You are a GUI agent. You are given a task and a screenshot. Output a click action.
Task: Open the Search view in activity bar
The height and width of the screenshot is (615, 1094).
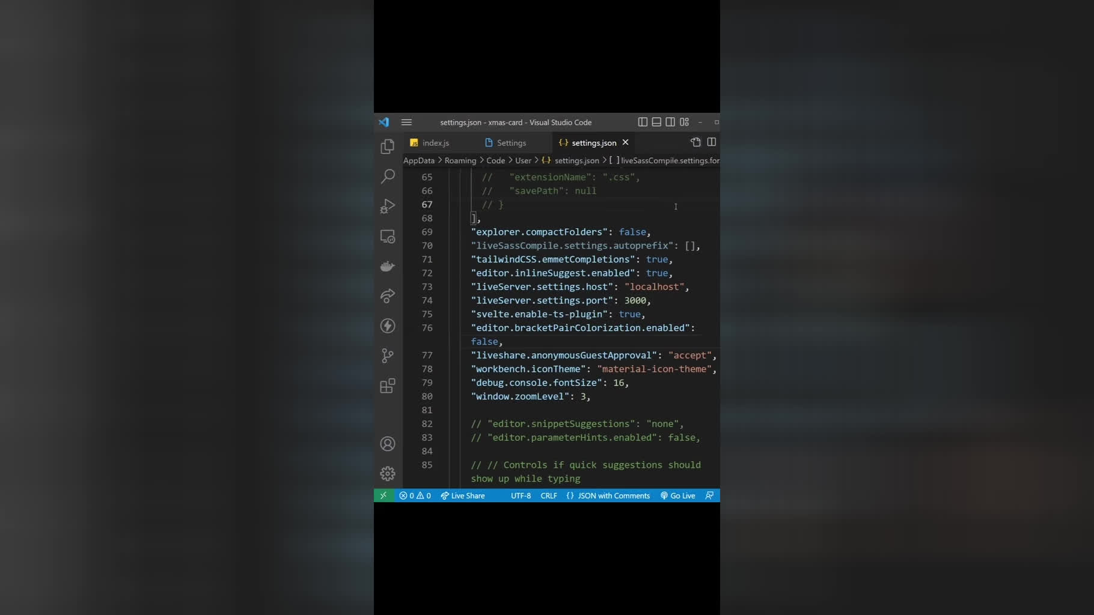coord(388,177)
